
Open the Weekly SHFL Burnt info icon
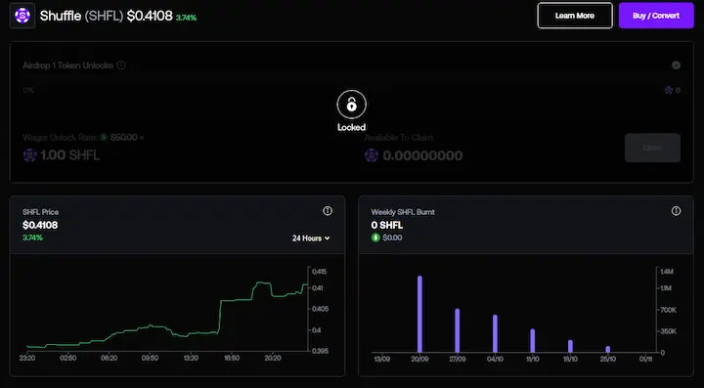pyautogui.click(x=676, y=211)
